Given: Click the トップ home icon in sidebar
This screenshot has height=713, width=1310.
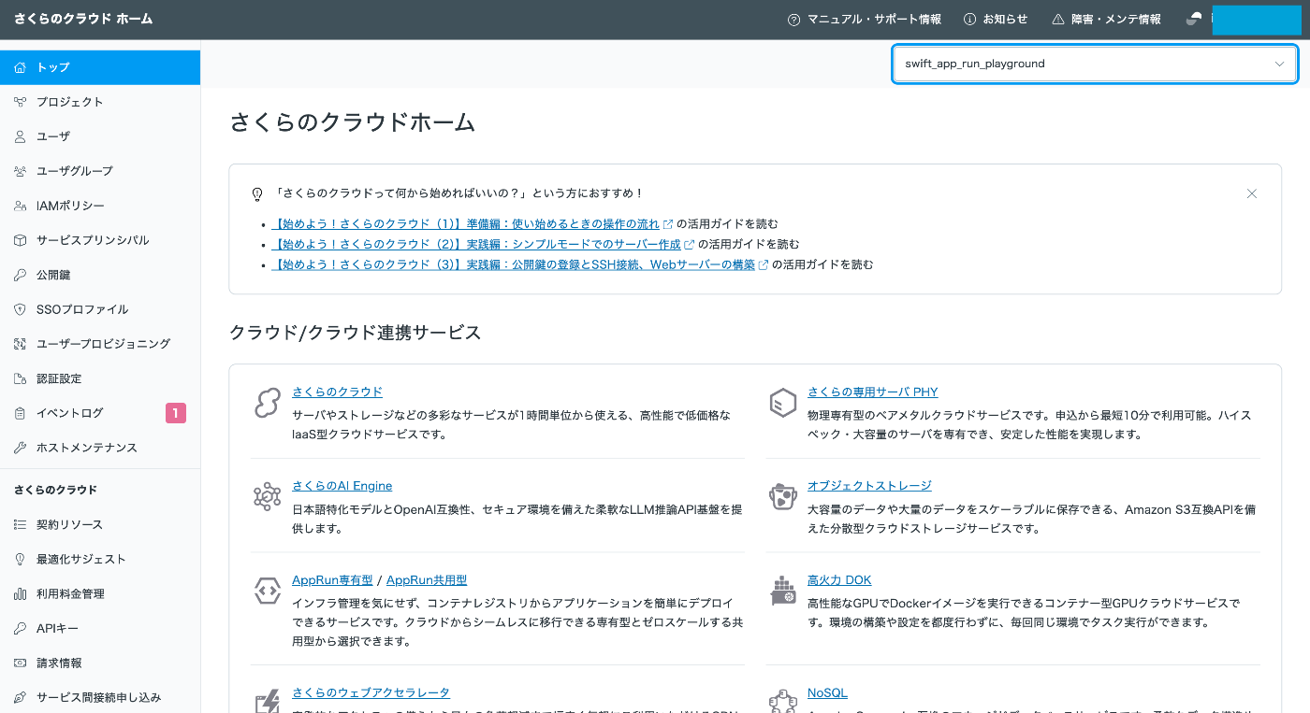Looking at the screenshot, I should point(20,67).
